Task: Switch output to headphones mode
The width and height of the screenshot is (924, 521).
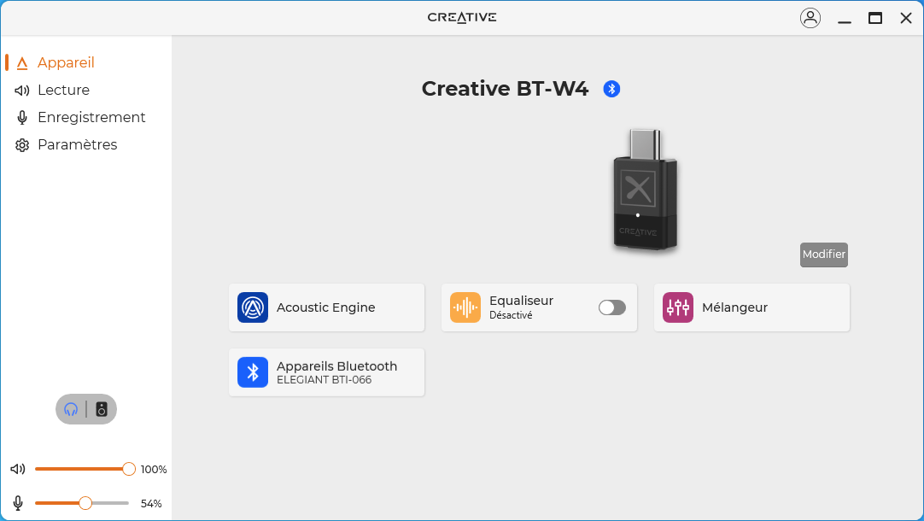Action: tap(71, 409)
